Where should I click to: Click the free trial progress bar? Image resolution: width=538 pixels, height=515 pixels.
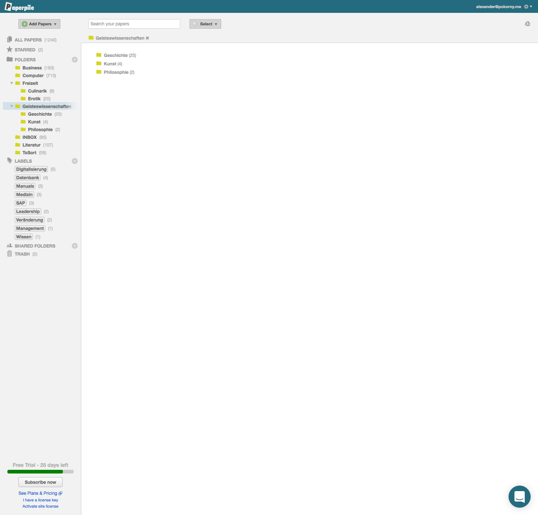click(40, 472)
